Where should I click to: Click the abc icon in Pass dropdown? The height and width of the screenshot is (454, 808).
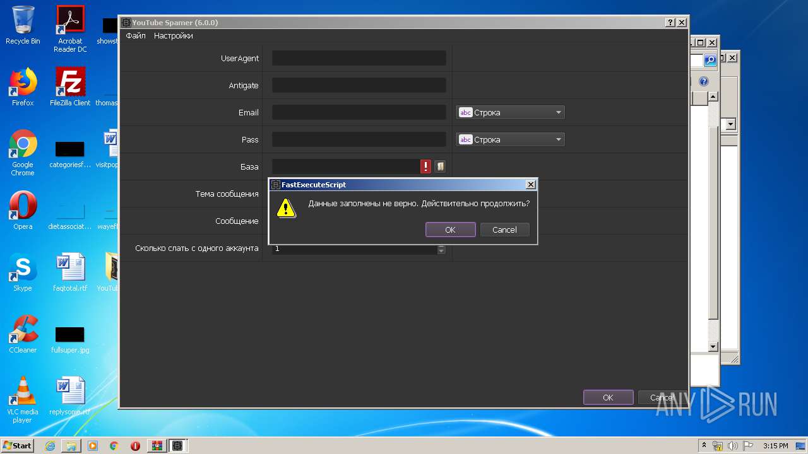(x=465, y=139)
